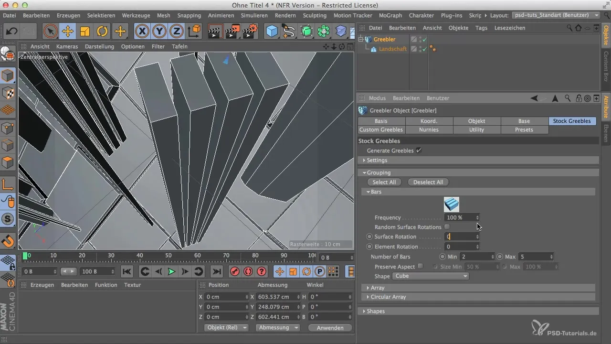Select Polygons mode icon in left palette
The width and height of the screenshot is (611, 344).
coord(9,162)
